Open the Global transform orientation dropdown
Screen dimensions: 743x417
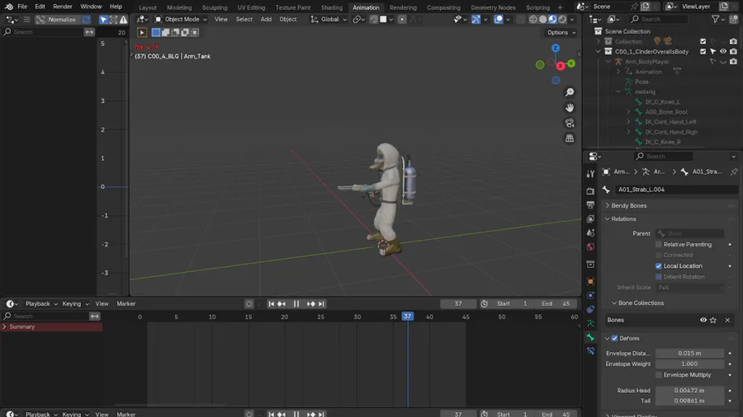tap(329, 20)
